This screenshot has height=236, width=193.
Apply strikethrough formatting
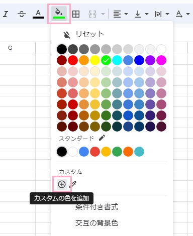(22, 14)
